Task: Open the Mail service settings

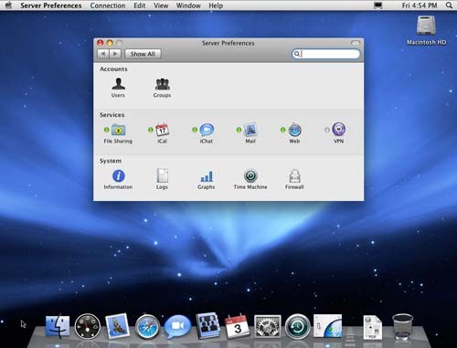Action: 250,133
